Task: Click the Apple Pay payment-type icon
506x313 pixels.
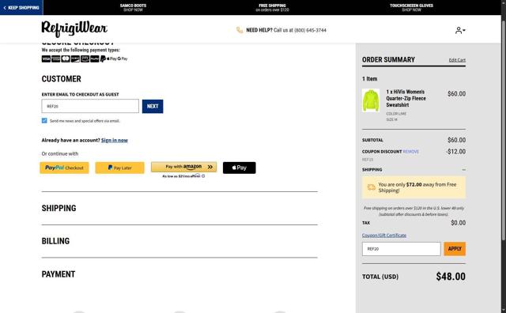Action: coord(111,58)
